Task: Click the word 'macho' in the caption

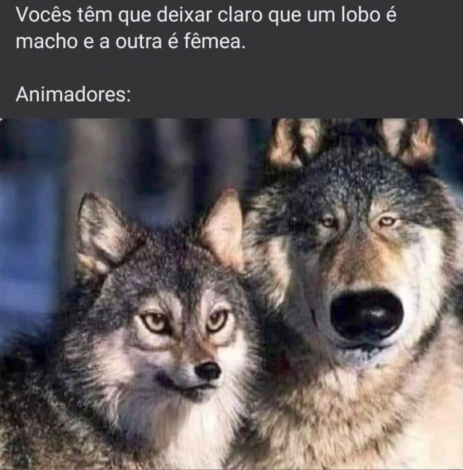Action: (46, 42)
